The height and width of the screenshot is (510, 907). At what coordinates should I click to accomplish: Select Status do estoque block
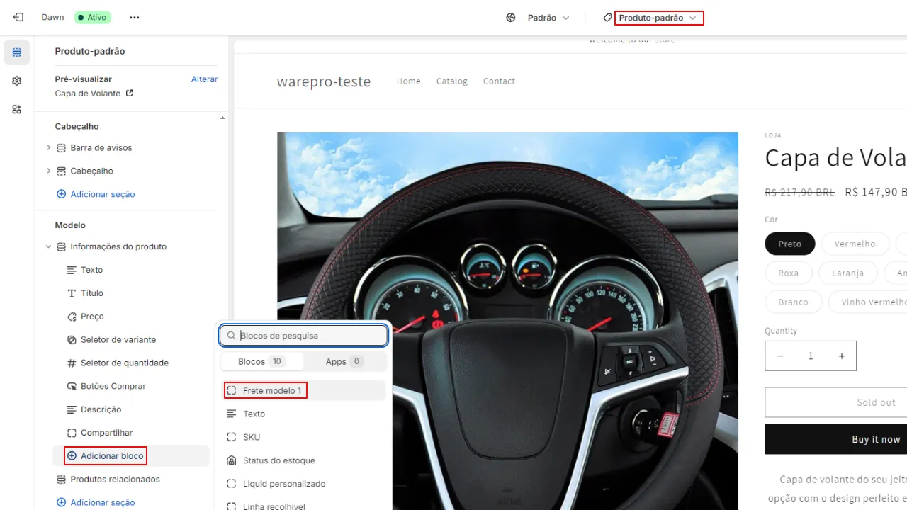point(305,460)
